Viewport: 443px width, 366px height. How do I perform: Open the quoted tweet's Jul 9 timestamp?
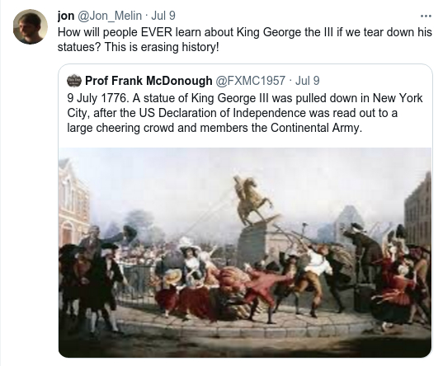(308, 81)
